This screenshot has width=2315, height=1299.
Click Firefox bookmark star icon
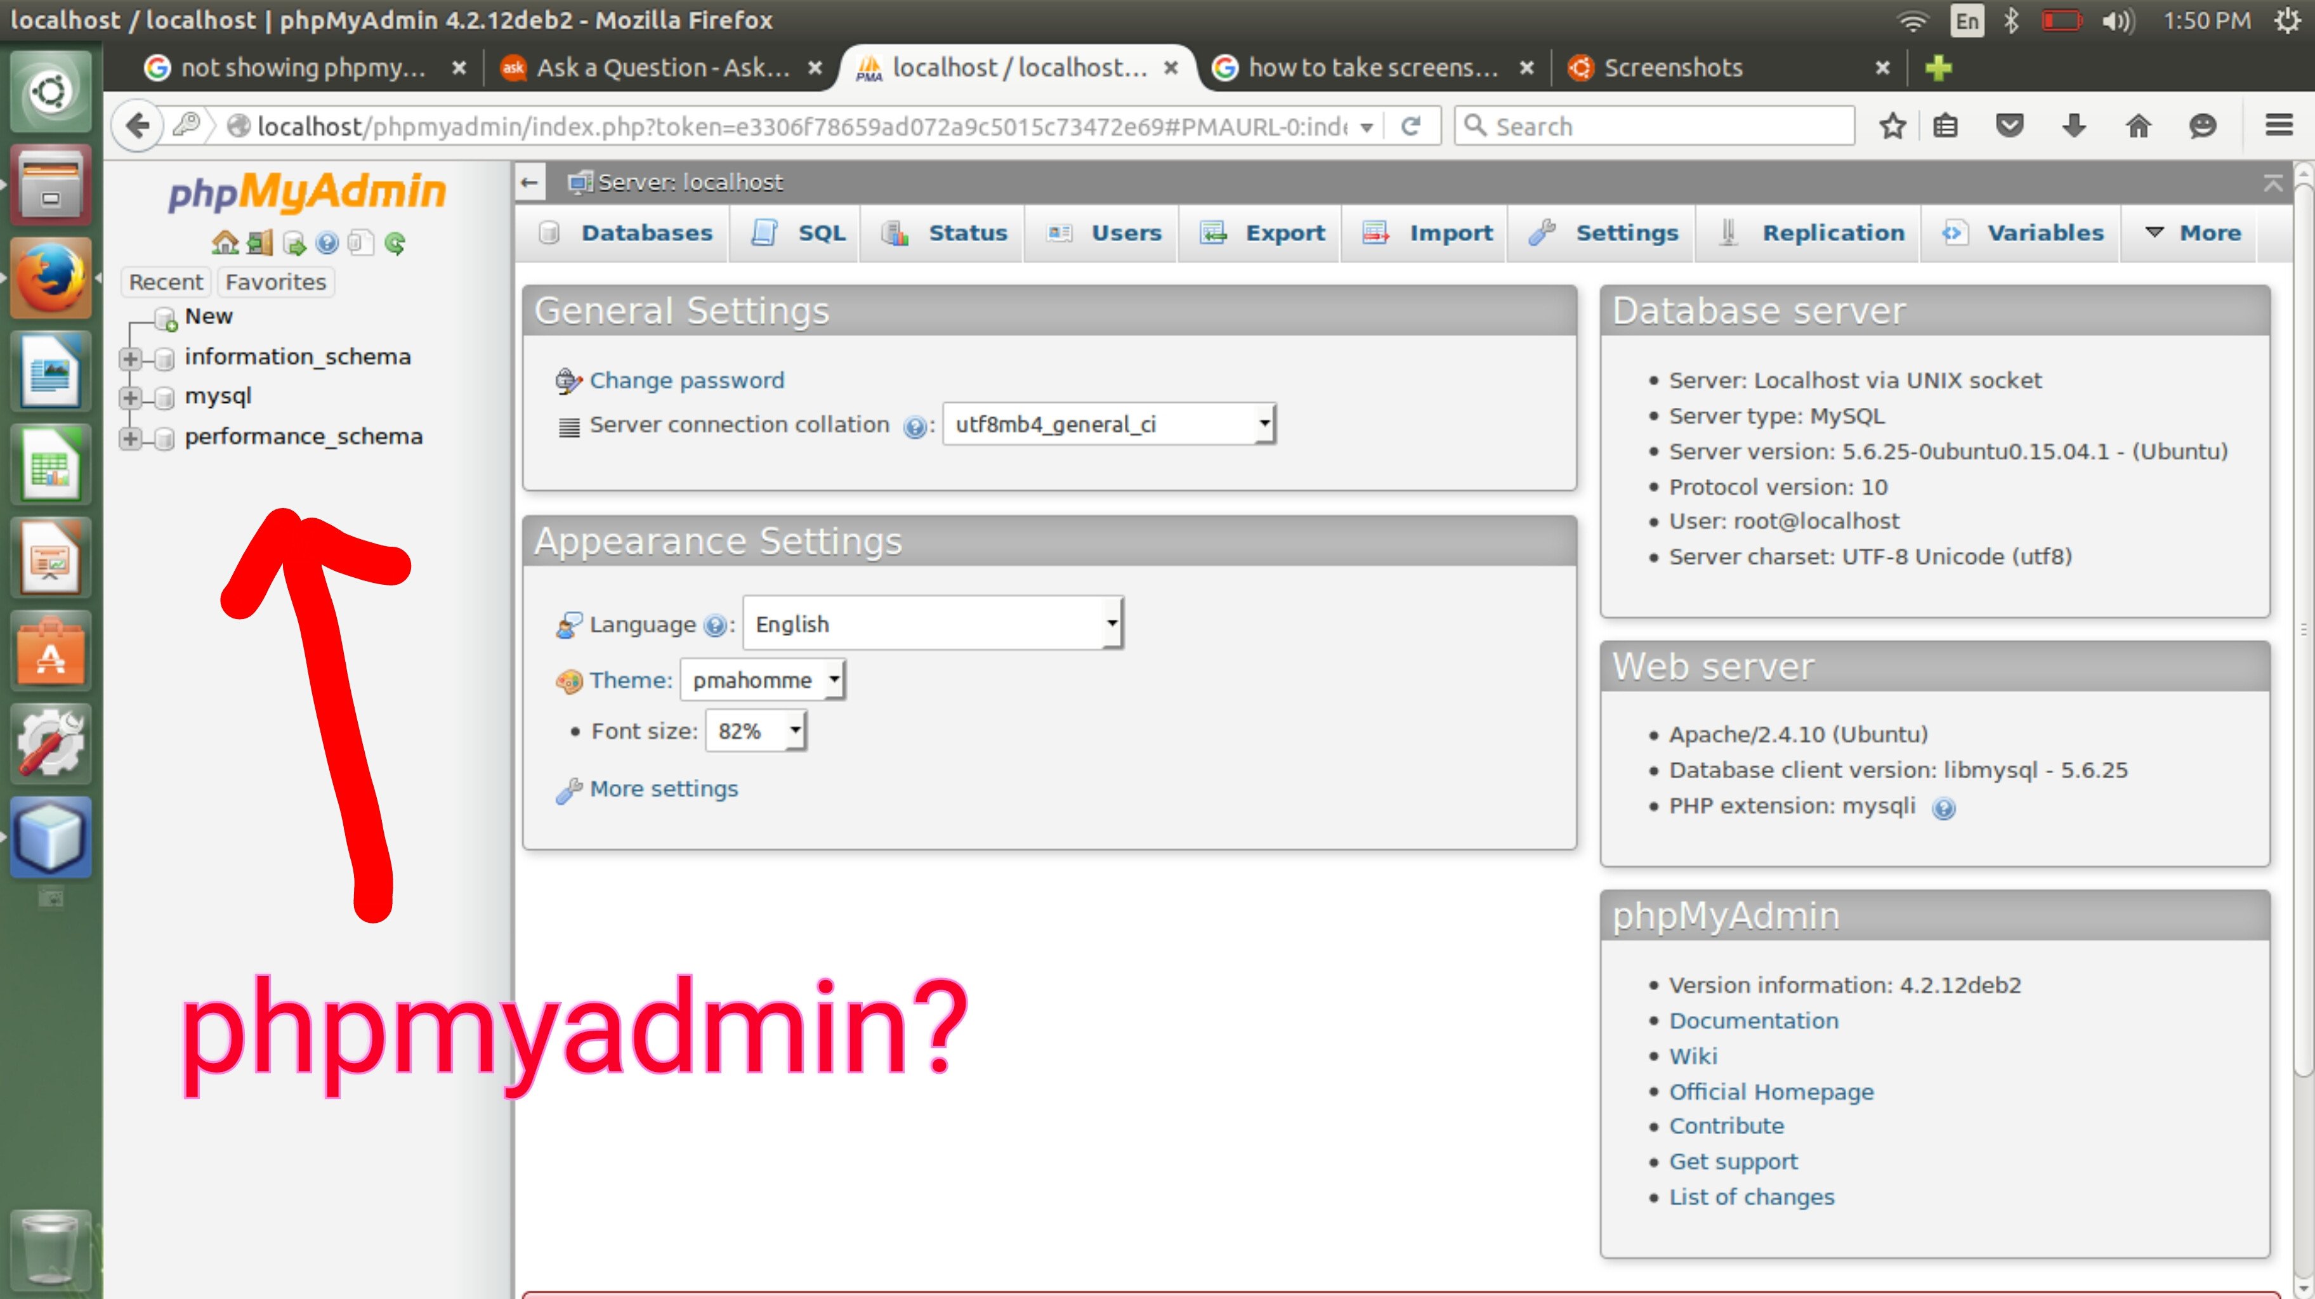pos(1892,126)
